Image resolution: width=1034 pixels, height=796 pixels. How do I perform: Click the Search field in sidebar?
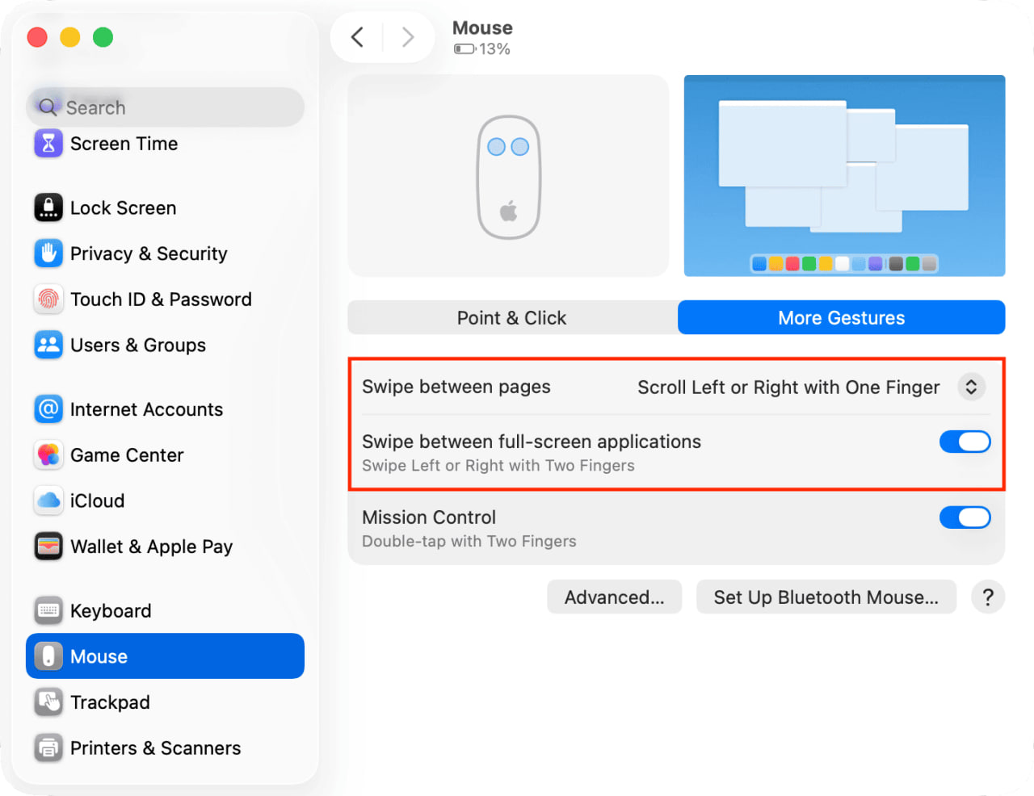(166, 107)
